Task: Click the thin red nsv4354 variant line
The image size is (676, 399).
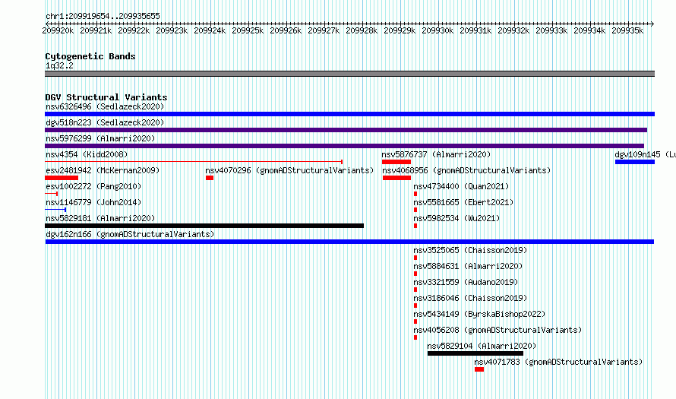Action: point(194,162)
